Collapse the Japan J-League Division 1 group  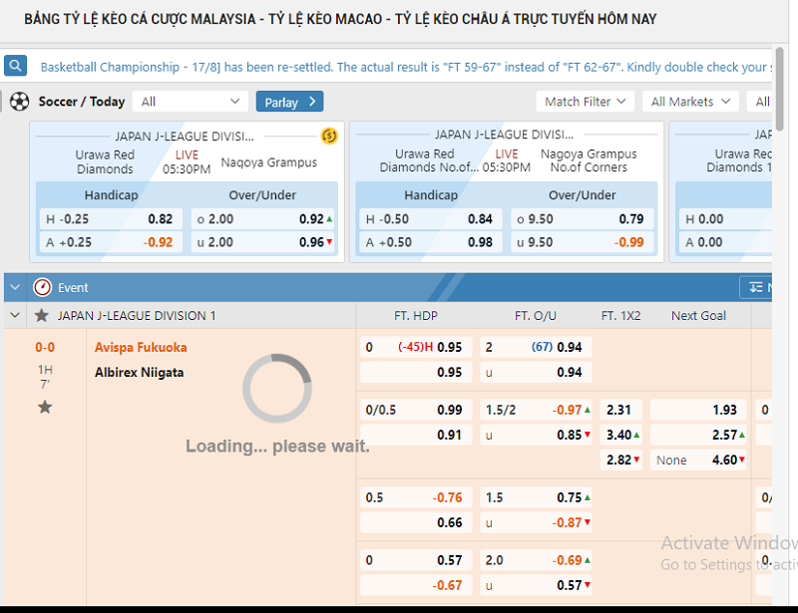(15, 316)
